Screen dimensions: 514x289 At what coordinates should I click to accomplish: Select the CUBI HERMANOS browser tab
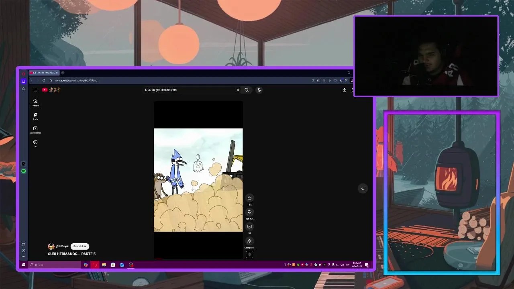click(44, 73)
